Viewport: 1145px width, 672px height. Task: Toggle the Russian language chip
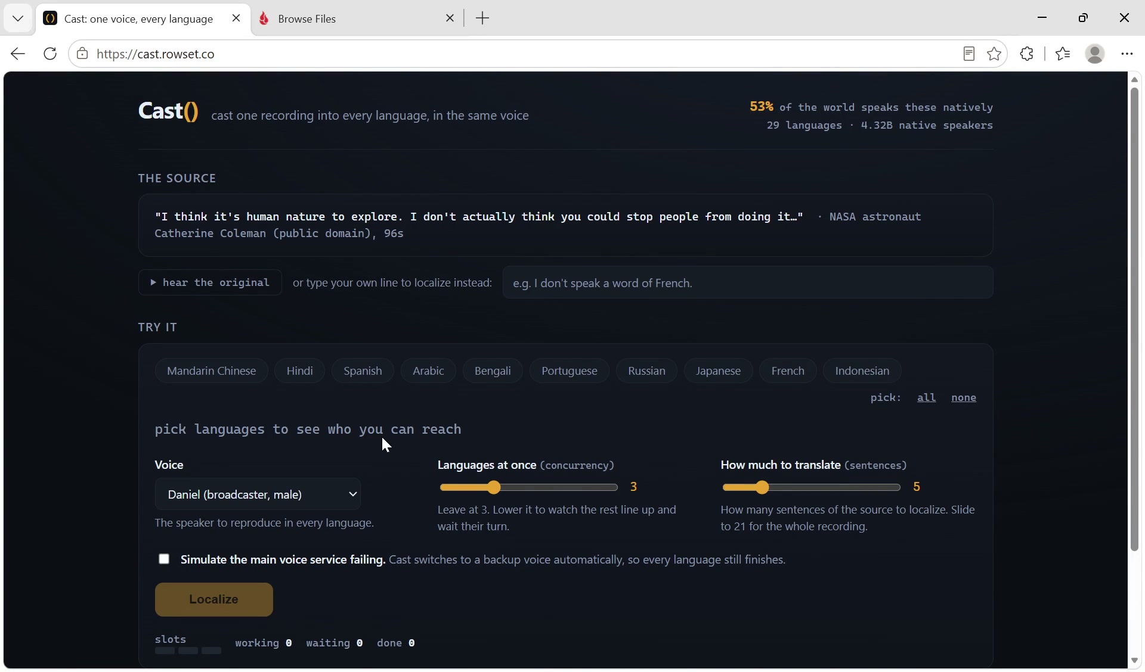[646, 371]
